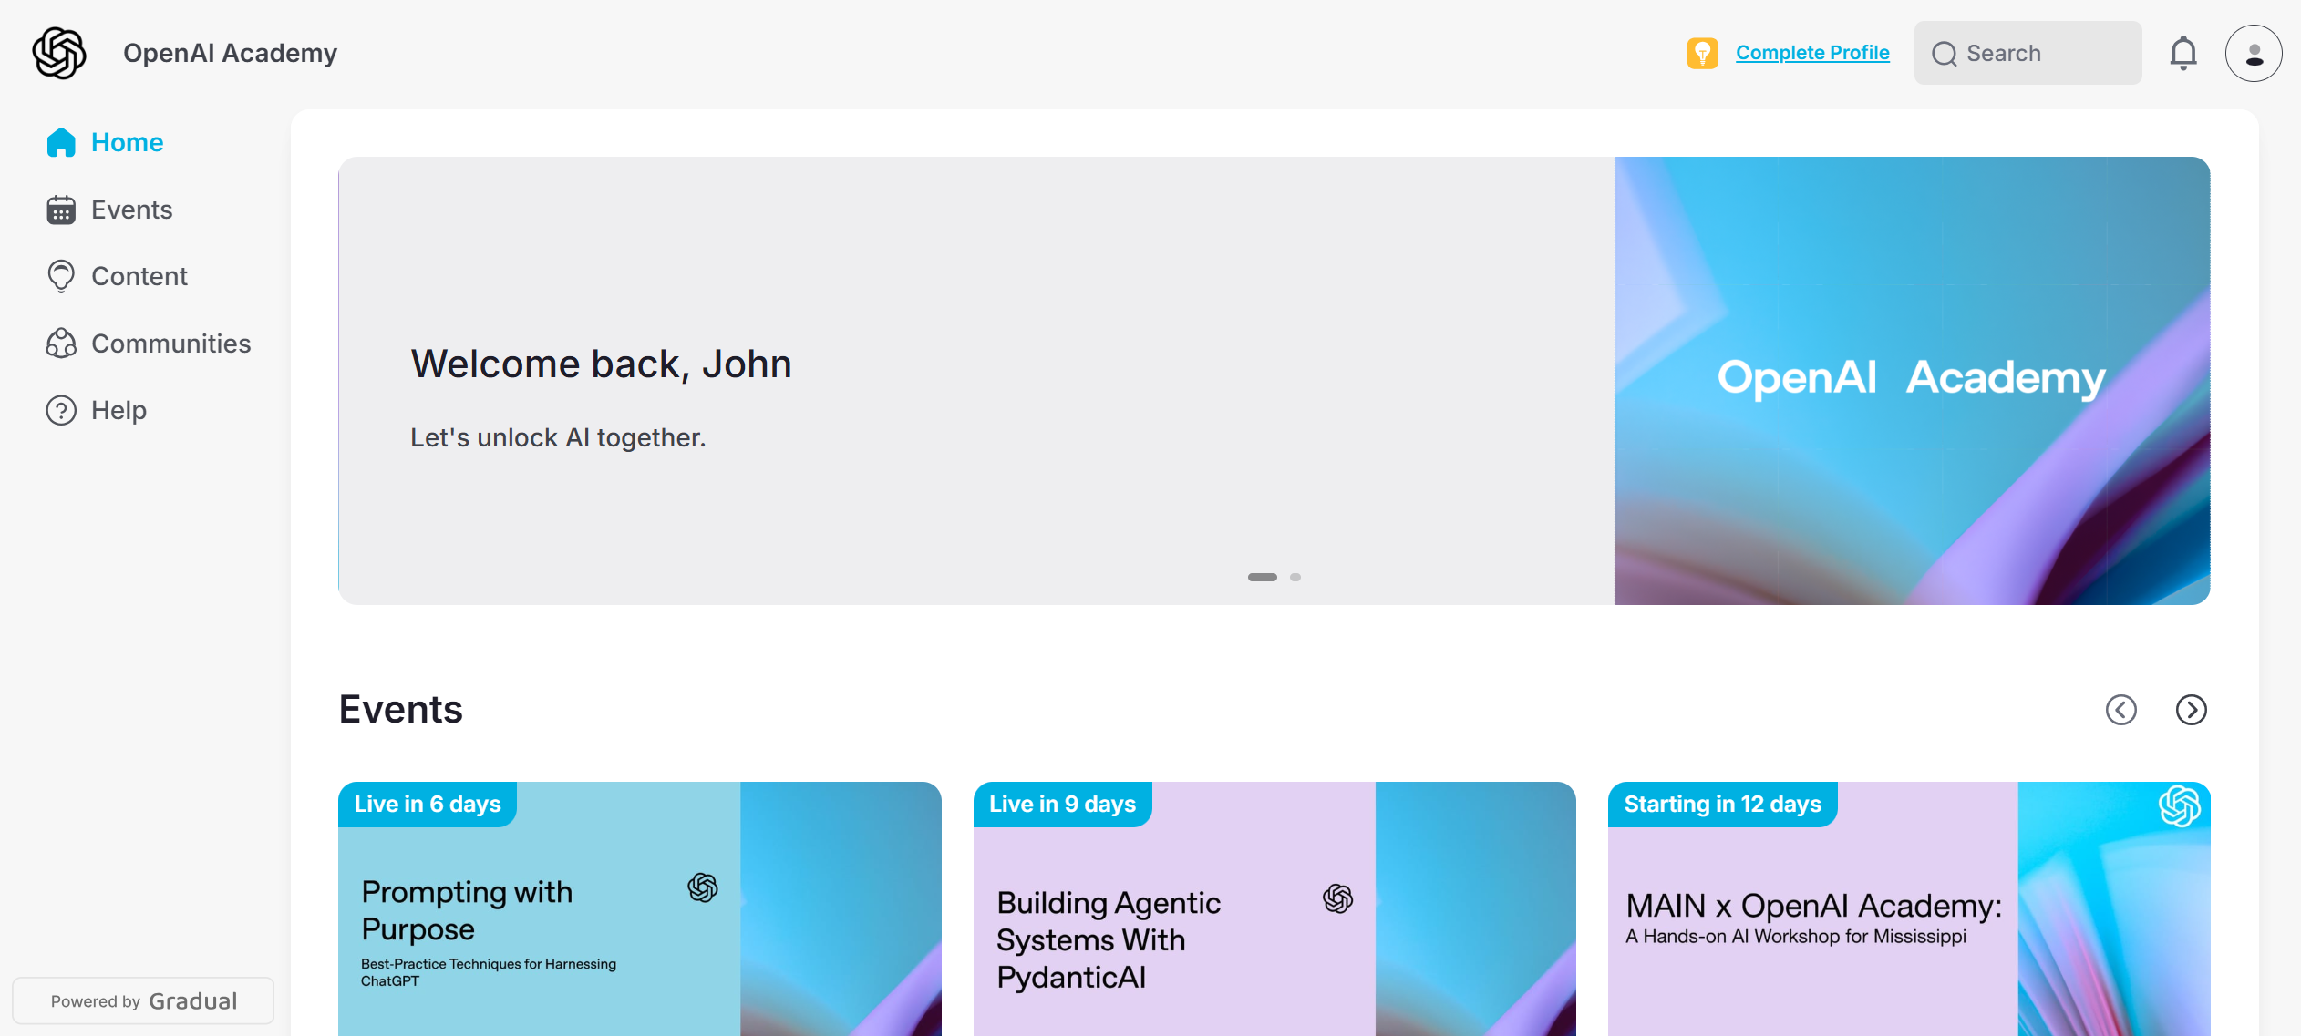Screen dimensions: 2301x1036
Task: Click the lightbulb tip icon
Action: 1702,53
